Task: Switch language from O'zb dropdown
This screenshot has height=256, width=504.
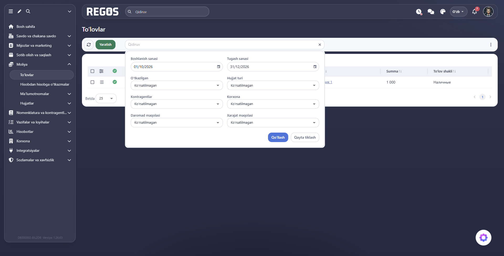Action: tap(458, 12)
